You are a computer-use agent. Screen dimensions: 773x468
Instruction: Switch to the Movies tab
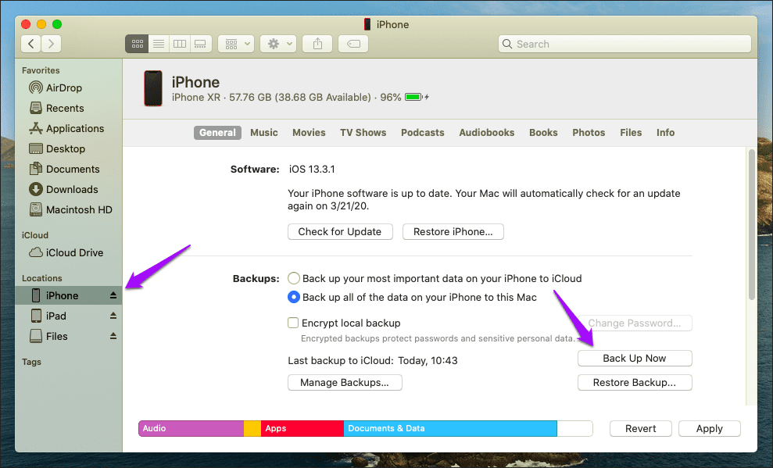point(309,133)
